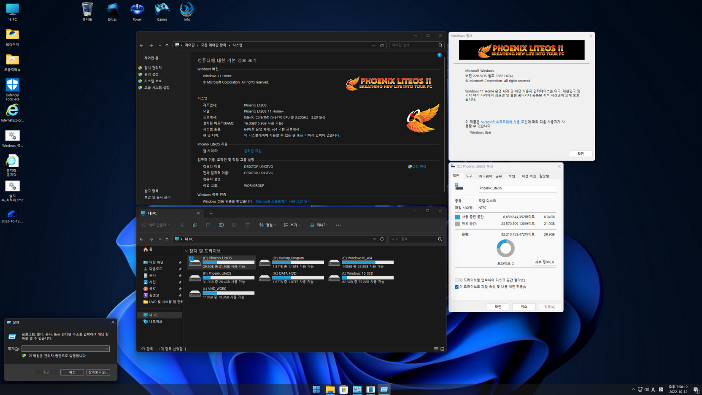Check compress this drive option (C)
This screenshot has width=702, height=395.
[456, 280]
